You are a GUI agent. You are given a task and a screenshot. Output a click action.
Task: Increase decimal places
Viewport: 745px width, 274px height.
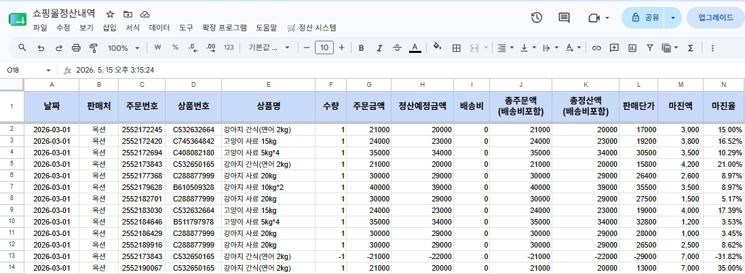212,47
